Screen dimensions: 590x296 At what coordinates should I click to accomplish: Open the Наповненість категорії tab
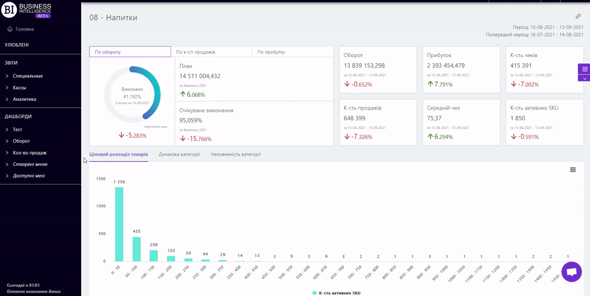(x=235, y=154)
